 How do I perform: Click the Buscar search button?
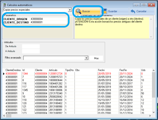tap(88, 11)
